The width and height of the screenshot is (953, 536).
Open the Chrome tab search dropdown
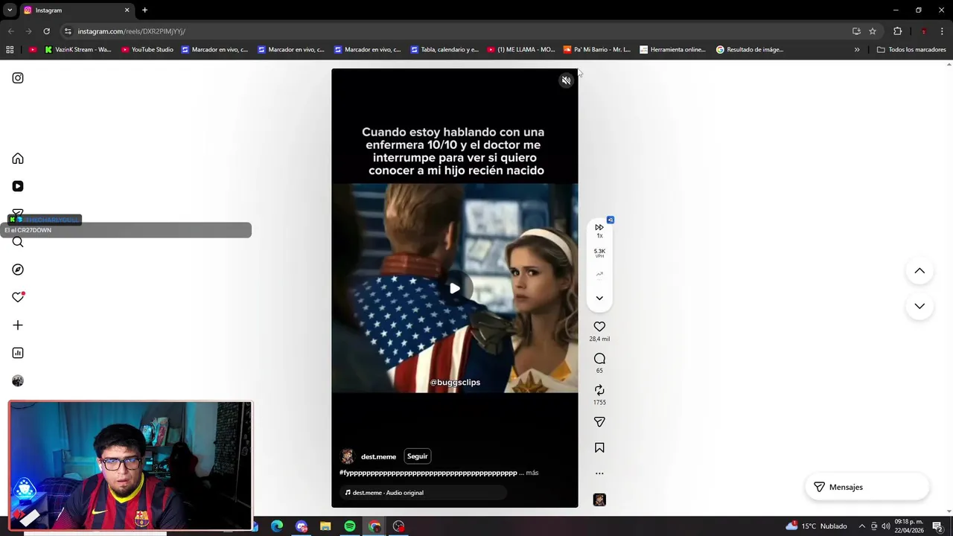click(10, 10)
